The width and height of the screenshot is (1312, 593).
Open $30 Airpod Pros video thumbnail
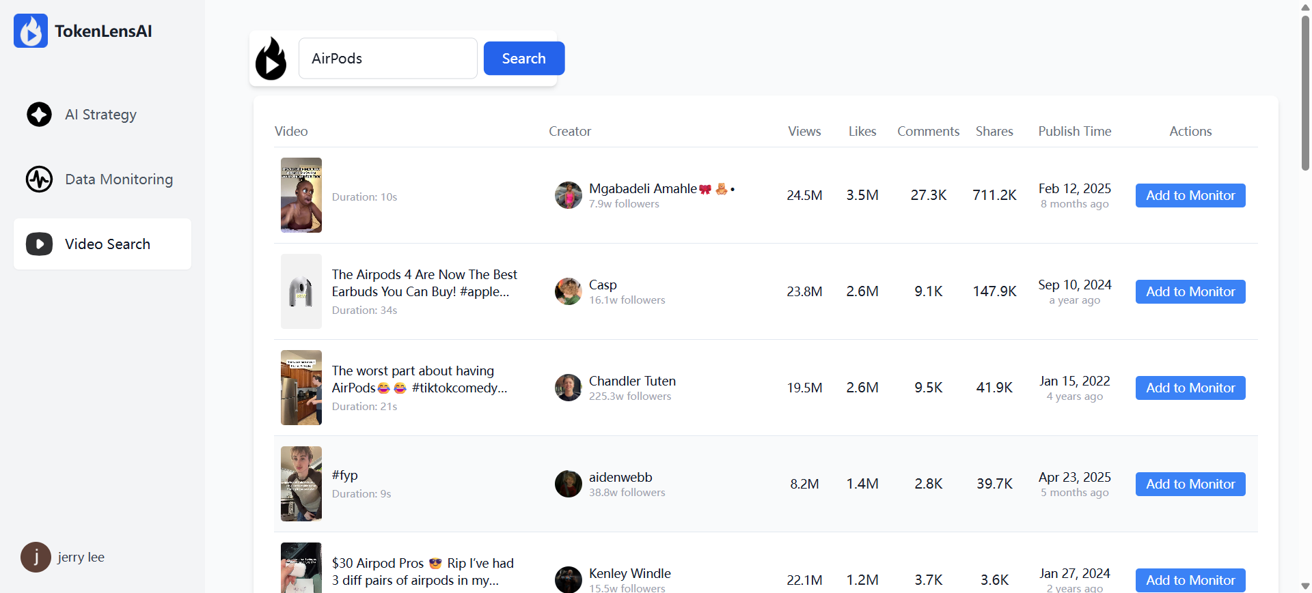click(301, 568)
